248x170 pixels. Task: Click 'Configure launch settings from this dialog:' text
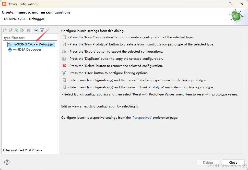coord(93,31)
